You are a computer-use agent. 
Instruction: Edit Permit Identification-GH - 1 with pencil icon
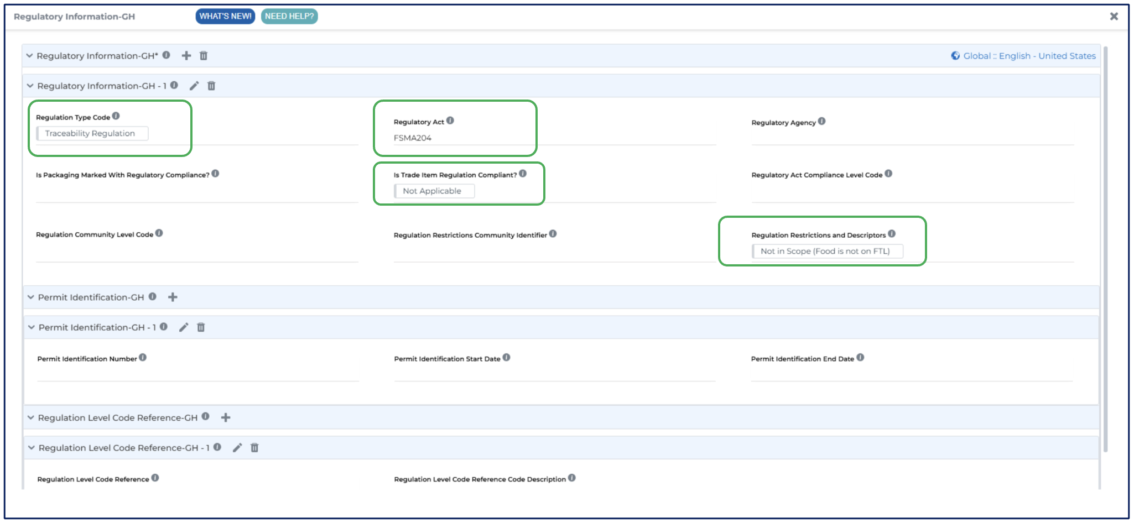click(x=184, y=327)
